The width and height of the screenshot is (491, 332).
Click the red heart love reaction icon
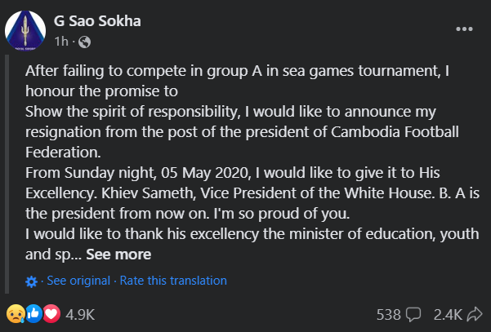[51, 313]
